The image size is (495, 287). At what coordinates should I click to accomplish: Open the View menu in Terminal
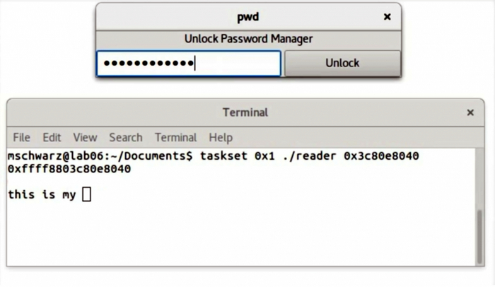coord(85,137)
